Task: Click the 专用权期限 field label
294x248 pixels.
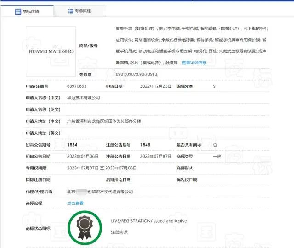Action: [36, 168]
